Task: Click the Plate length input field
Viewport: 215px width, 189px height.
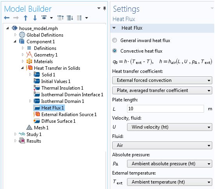Action: (x=165, y=109)
